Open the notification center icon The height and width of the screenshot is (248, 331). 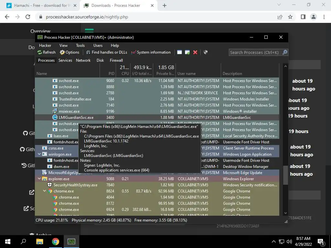pyautogui.click(x=321, y=242)
